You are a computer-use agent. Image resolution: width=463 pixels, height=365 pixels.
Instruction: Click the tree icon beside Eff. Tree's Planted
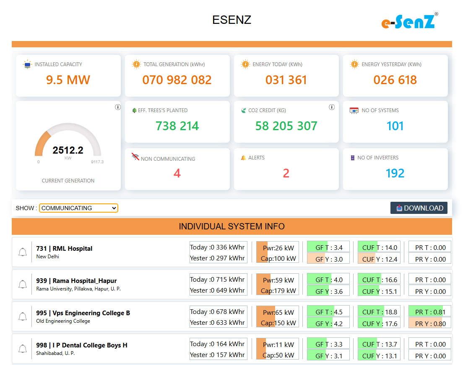click(134, 111)
